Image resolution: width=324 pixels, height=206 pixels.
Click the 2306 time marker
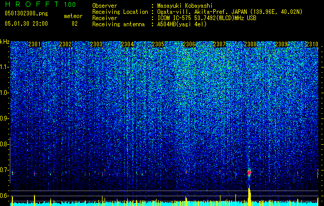[x=189, y=44]
